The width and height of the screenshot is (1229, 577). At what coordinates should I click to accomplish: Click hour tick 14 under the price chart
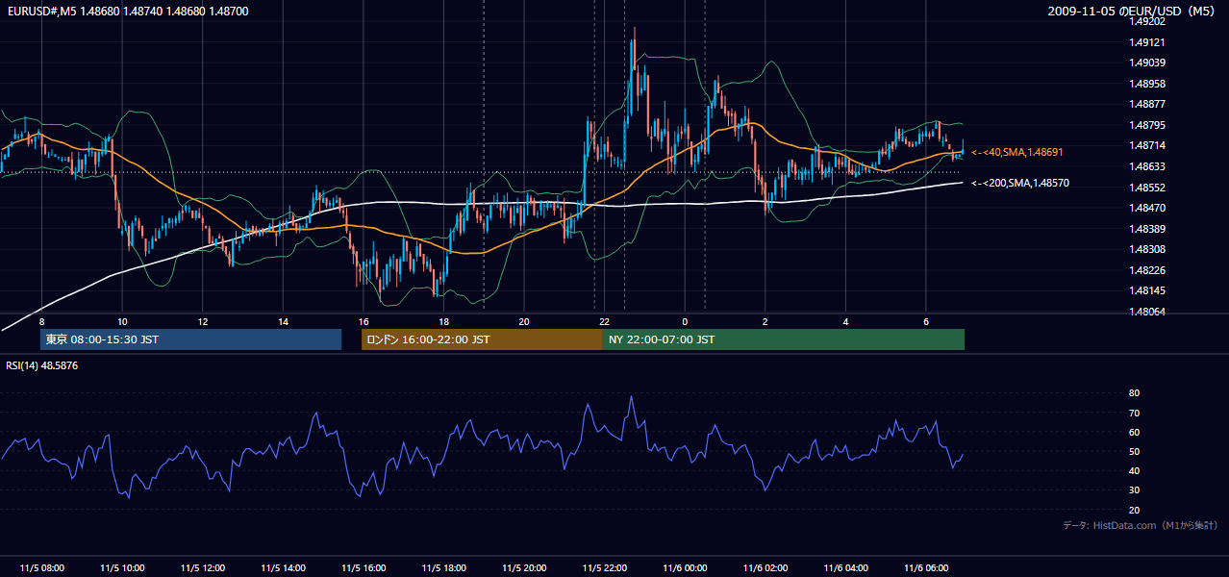pos(283,321)
